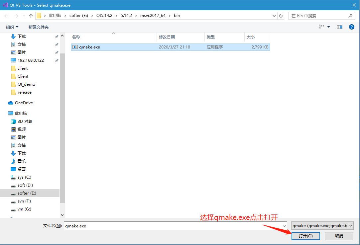Click 5.14.2 in address path

(126, 16)
